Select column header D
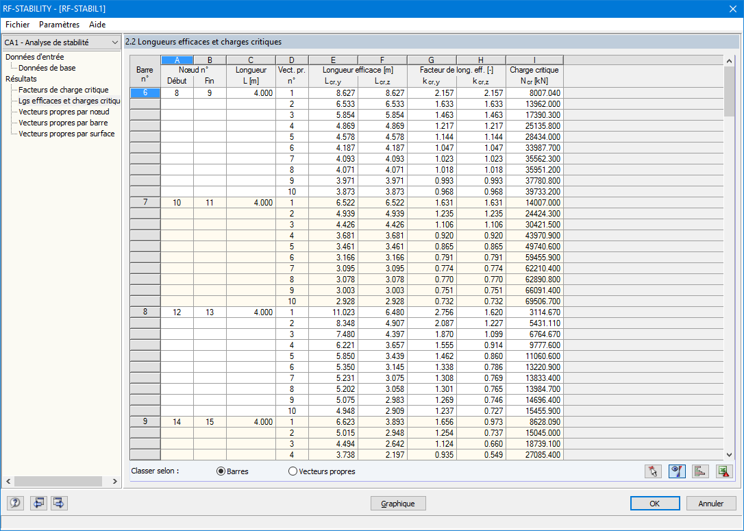744x531 pixels. [292, 60]
